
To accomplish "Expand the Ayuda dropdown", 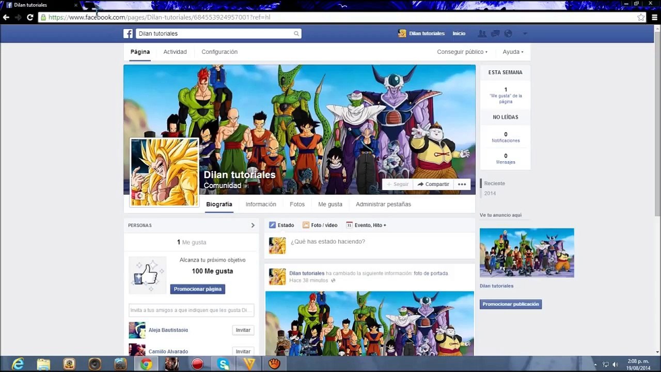I will (x=513, y=52).
